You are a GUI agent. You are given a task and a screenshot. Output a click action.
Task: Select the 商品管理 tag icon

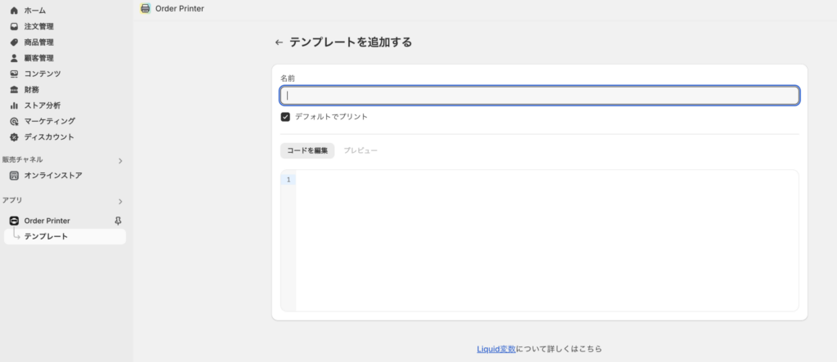pyautogui.click(x=15, y=42)
